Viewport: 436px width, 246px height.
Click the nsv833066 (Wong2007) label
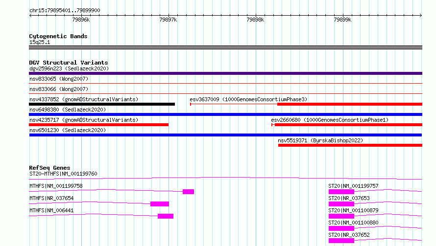click(x=59, y=89)
